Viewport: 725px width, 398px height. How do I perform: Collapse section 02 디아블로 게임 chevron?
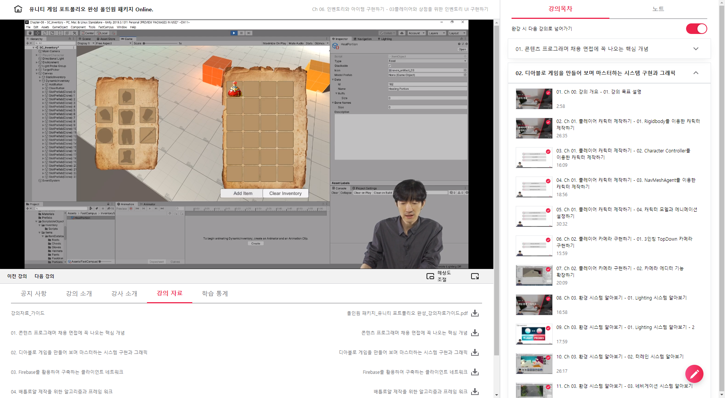tap(696, 73)
